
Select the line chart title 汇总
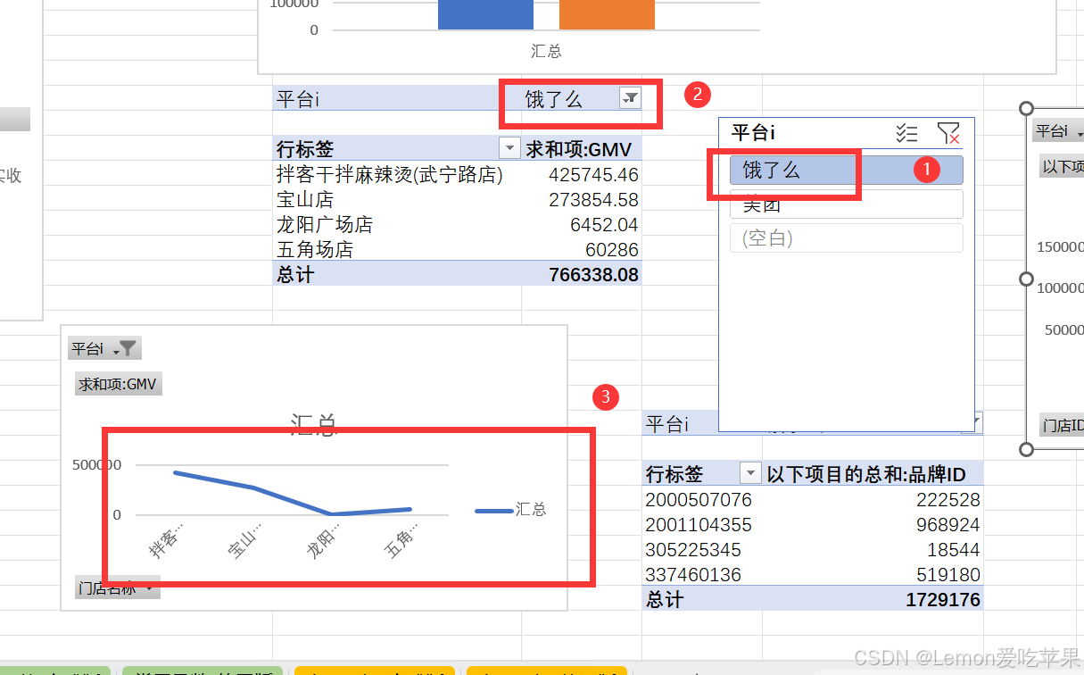[x=314, y=425]
